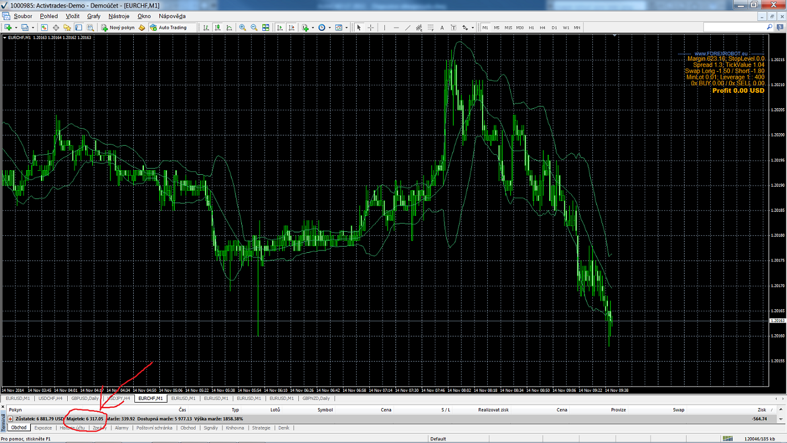787x443 pixels.
Task: Click the MetaEditor yellow book icon
Action: tap(142, 27)
